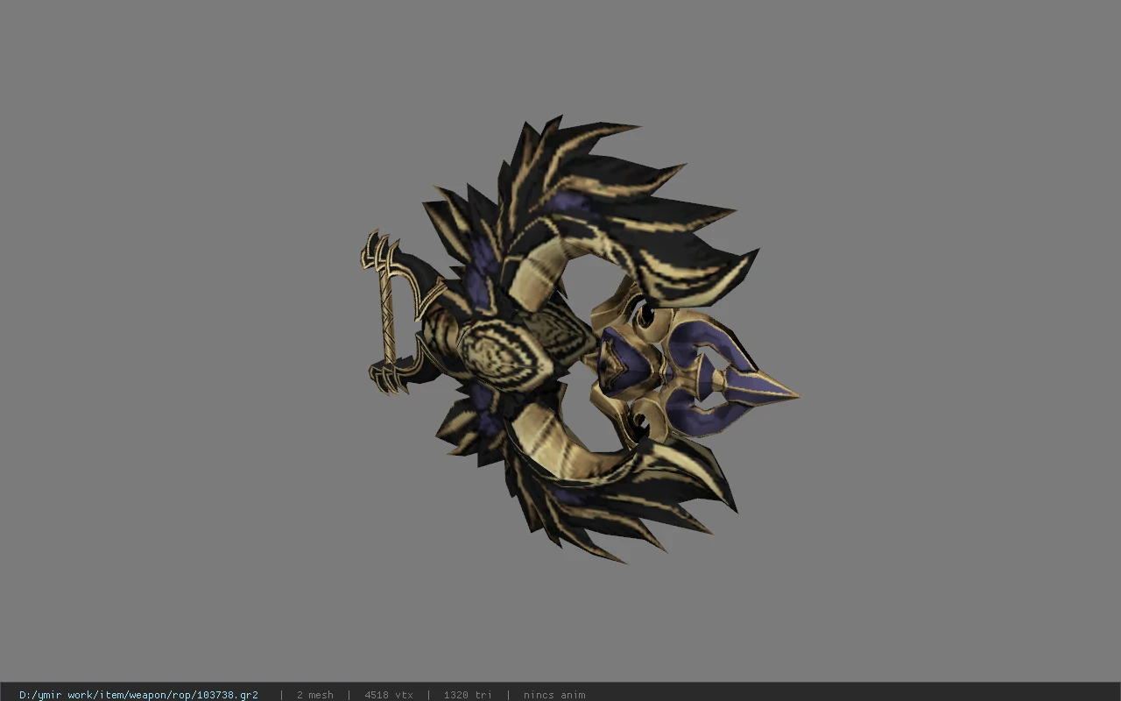Click the "1320 tri" triangle count
This screenshot has height=701, width=1121.
tap(468, 695)
